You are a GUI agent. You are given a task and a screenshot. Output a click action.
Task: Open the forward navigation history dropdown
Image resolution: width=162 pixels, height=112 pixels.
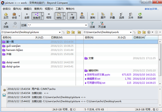160,32
